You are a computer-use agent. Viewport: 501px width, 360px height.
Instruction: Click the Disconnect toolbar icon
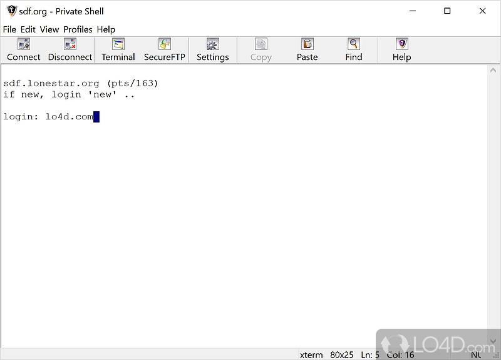tap(70, 44)
